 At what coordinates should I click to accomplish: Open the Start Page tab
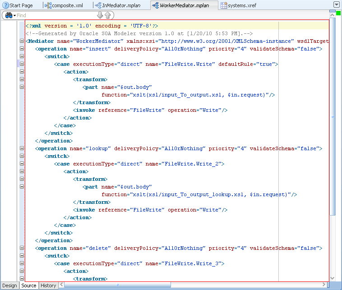pos(18,5)
